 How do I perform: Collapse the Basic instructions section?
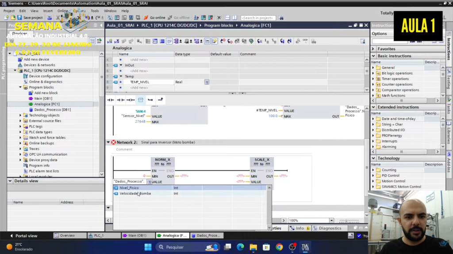pos(373,56)
